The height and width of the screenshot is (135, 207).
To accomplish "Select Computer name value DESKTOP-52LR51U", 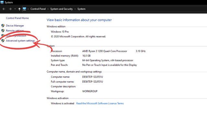I will tap(93, 77).
